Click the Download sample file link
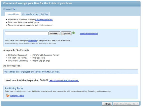 (x=32, y=40)
